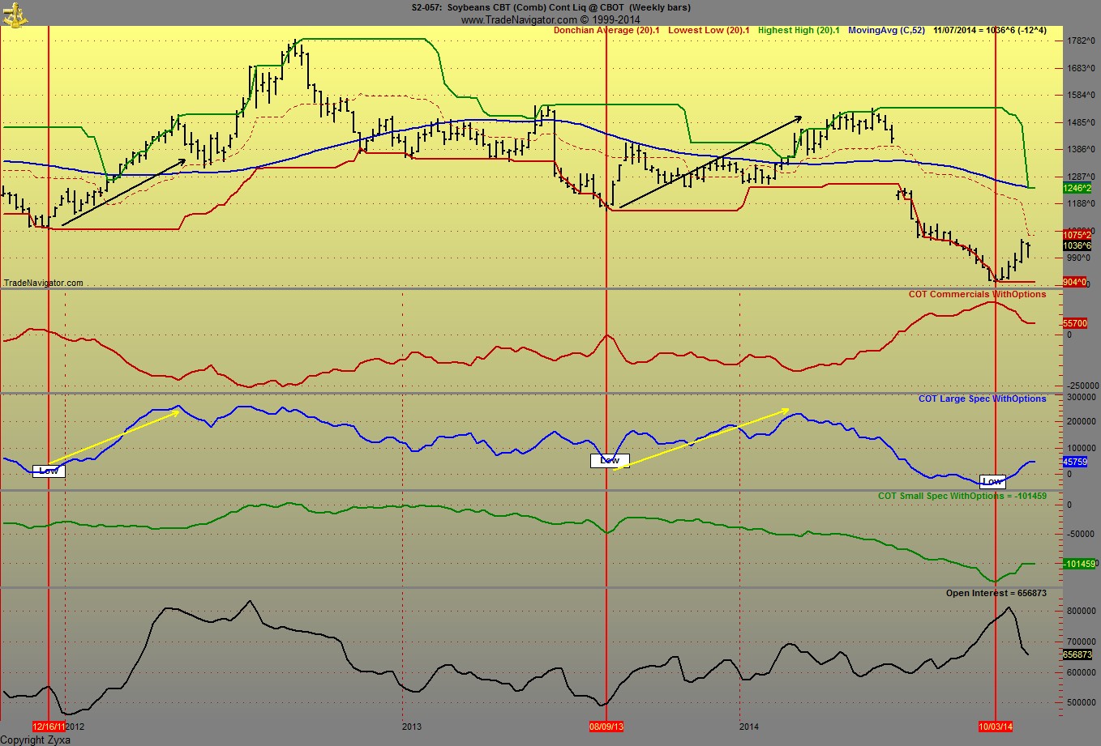Image resolution: width=1101 pixels, height=746 pixels.
Task: Click the 11/07/2014 = 1036^6 closing readout
Action: (990, 31)
